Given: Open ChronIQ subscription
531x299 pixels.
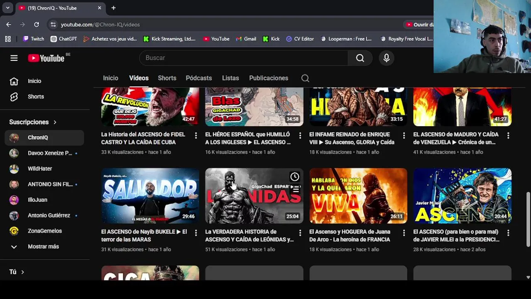Looking at the screenshot, I should (x=45, y=137).
